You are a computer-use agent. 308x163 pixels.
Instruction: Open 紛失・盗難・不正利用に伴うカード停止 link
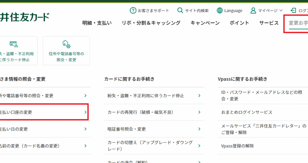(x=146, y=96)
